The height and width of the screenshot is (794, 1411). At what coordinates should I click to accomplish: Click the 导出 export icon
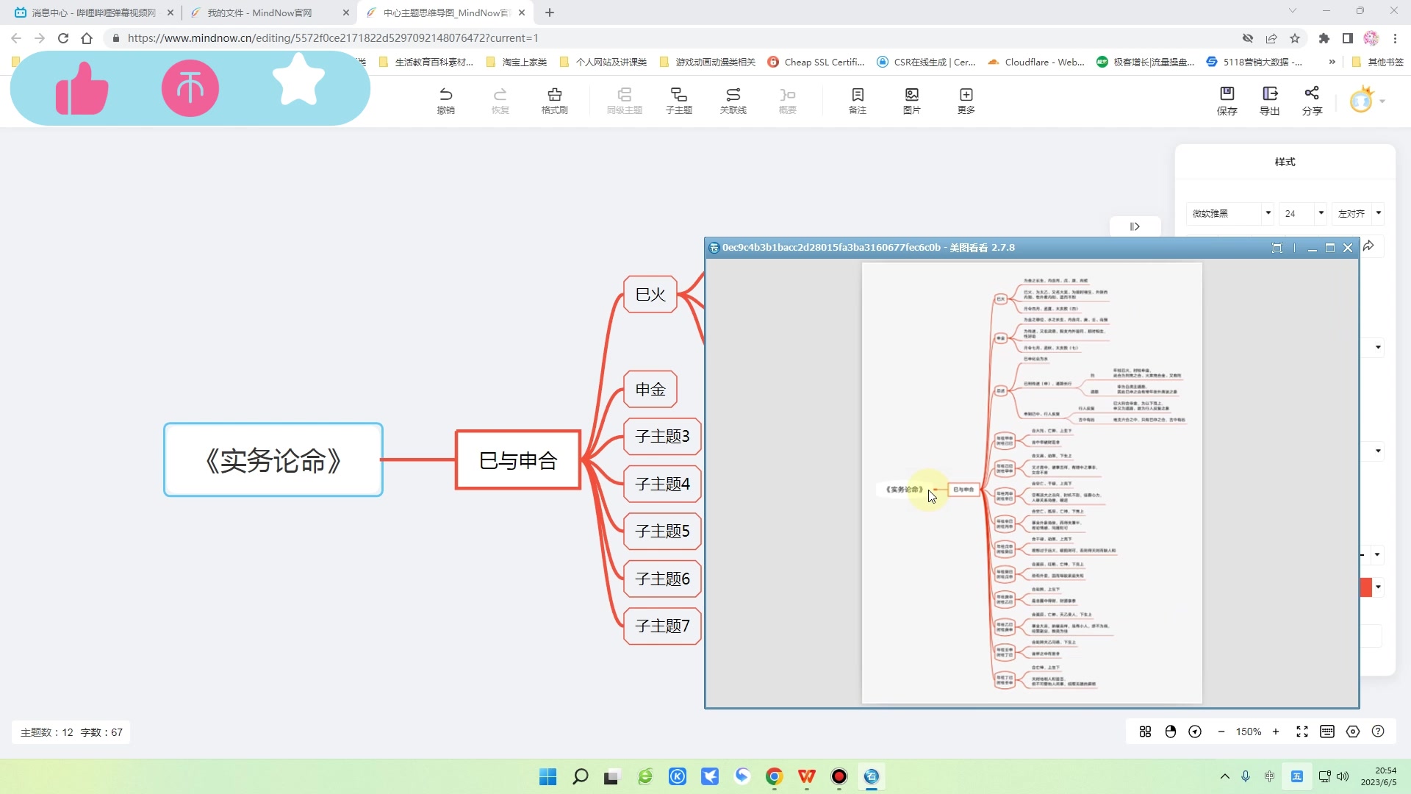tap(1269, 93)
